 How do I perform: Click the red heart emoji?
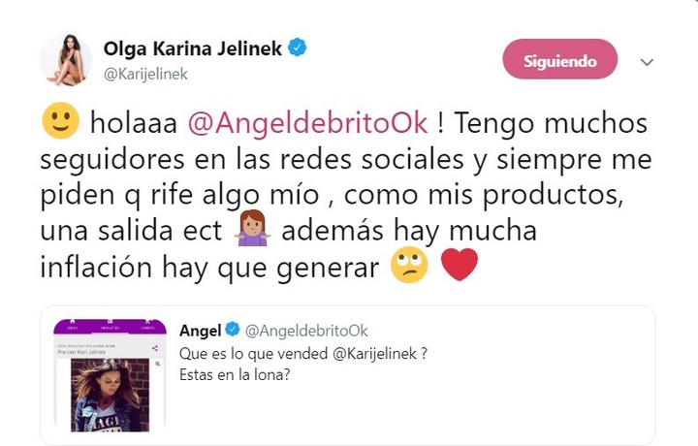[x=460, y=265]
